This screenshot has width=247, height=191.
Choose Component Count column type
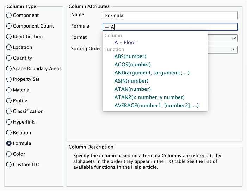coord(9,26)
